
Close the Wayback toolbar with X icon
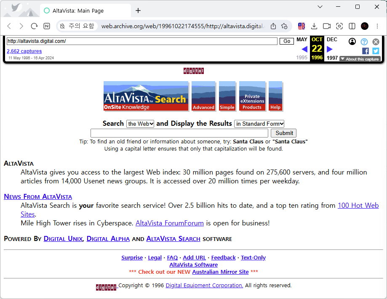tap(376, 42)
